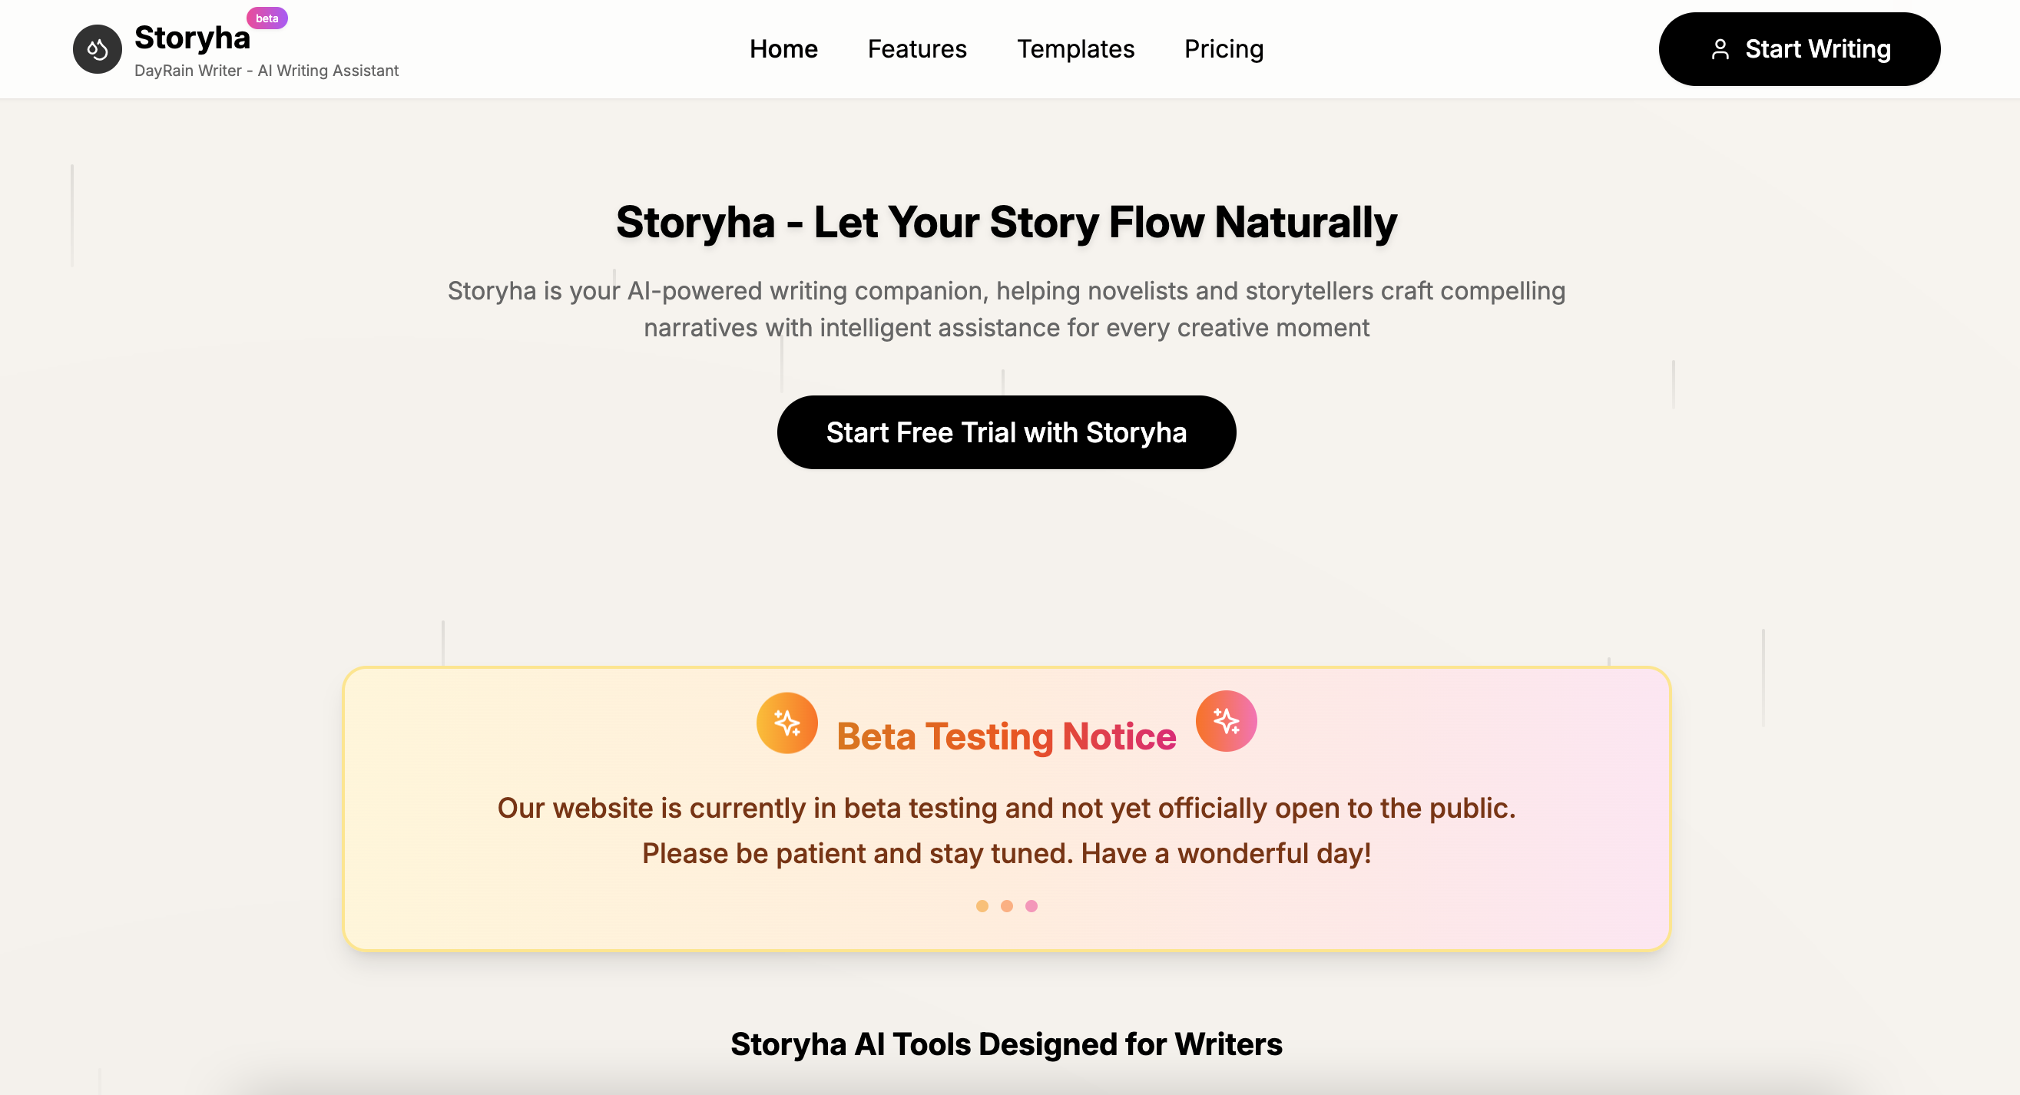Click the user icon in Start Writing
The height and width of the screenshot is (1095, 2020).
[1720, 49]
